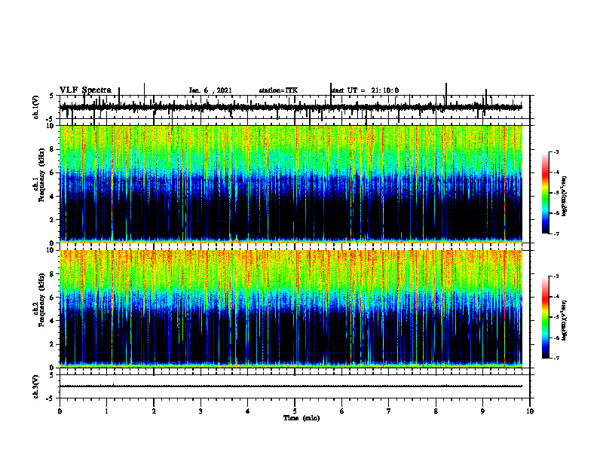Click the ch.1 color bar "log(PSD)" unit label
This screenshot has height=461, width=597.
[x=565, y=197]
